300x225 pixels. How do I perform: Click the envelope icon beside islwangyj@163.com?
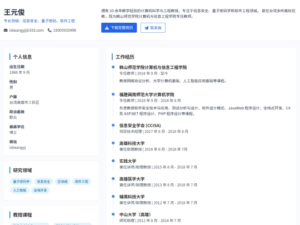click(6, 30)
